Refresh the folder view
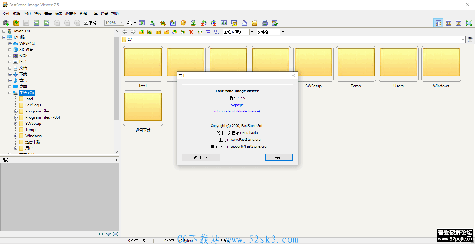Image resolution: width=475 pixels, height=244 pixels. tap(150, 32)
